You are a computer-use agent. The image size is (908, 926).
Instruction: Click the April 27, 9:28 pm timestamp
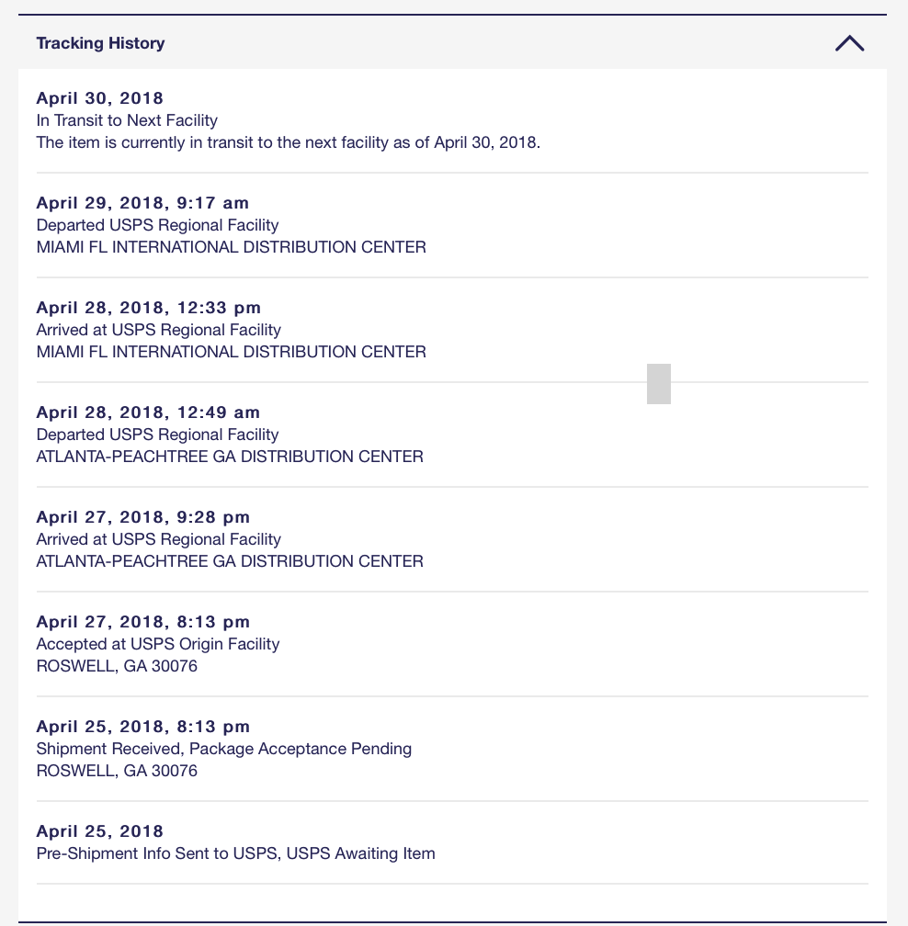142,517
